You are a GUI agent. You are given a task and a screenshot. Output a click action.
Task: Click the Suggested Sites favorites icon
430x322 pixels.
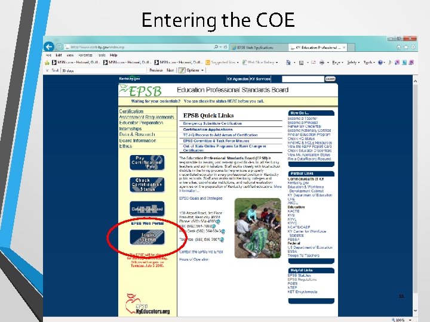[208, 63]
